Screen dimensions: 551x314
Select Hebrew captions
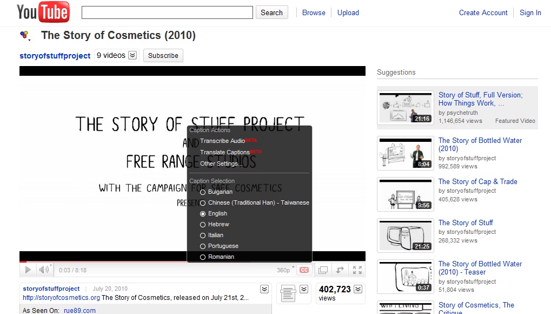(x=215, y=225)
